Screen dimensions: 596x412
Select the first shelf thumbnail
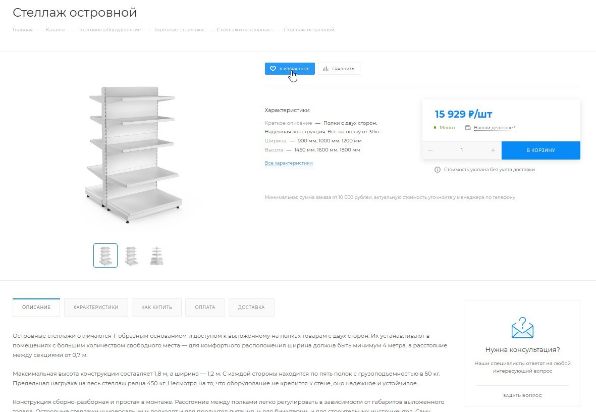pyautogui.click(x=105, y=255)
